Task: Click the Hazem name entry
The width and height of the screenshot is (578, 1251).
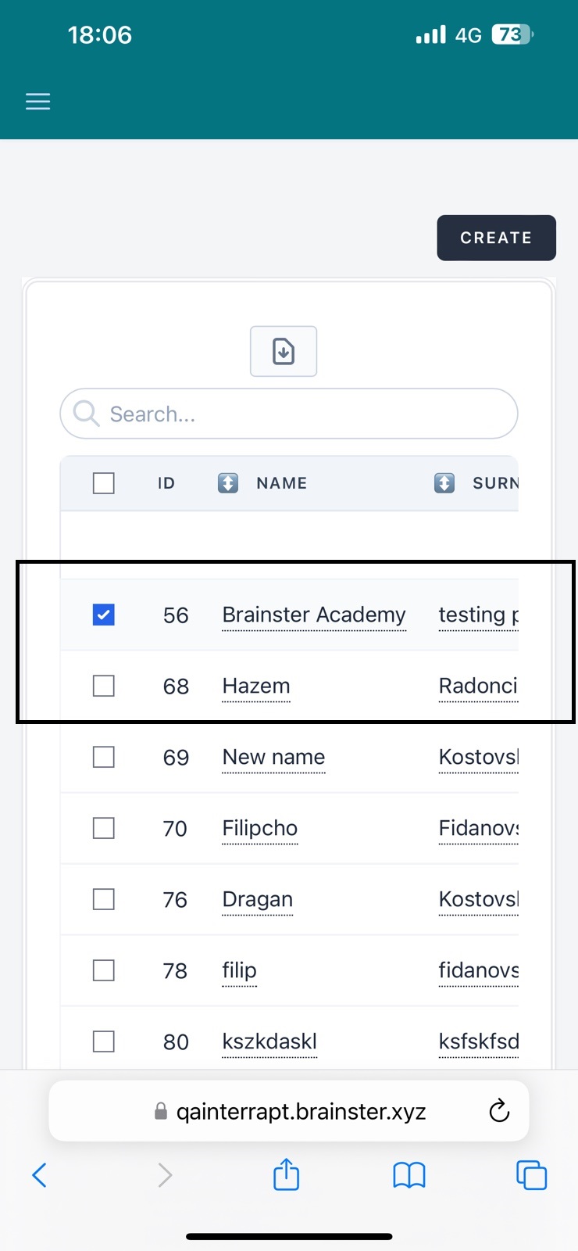Action: point(256,686)
